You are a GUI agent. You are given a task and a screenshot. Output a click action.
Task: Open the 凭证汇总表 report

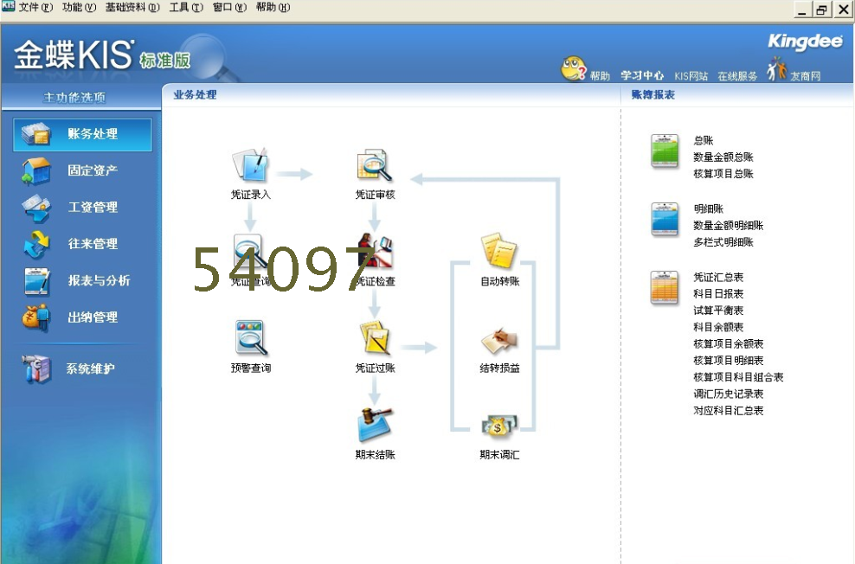[718, 278]
